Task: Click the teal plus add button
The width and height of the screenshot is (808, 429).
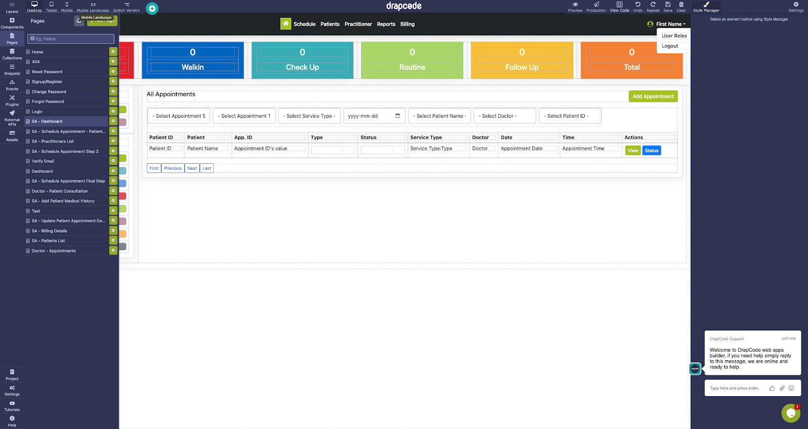Action: 152,9
